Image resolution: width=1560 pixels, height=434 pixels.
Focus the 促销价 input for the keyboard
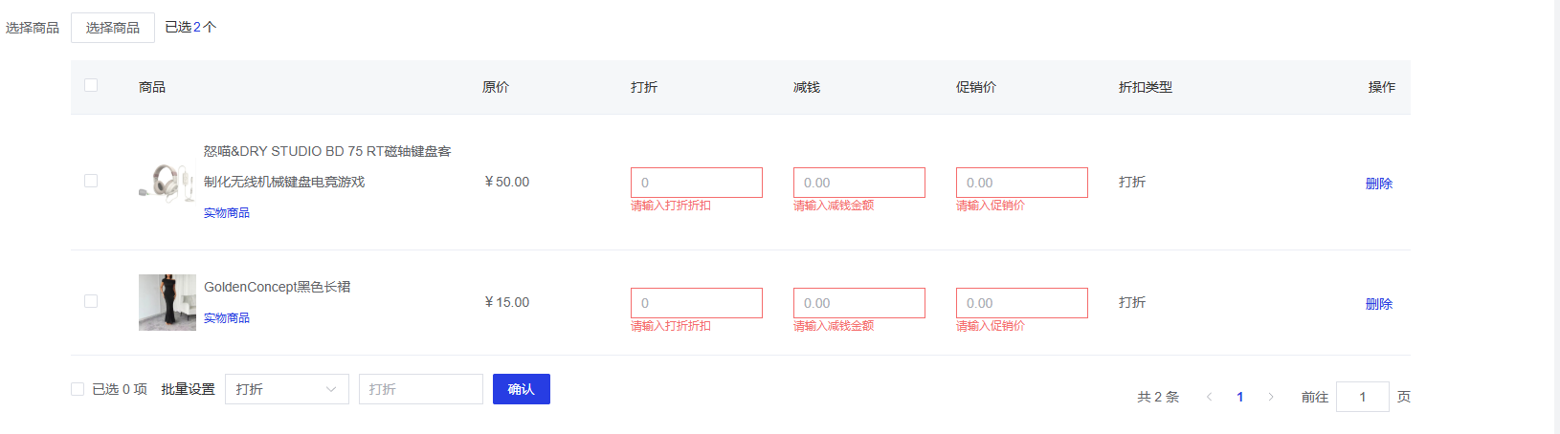[x=1021, y=183]
